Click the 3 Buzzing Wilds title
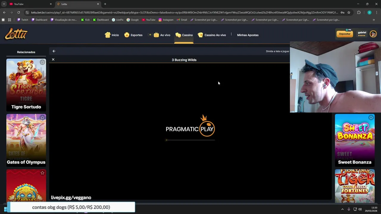Image resolution: width=381 pixels, height=214 pixels. (x=184, y=60)
